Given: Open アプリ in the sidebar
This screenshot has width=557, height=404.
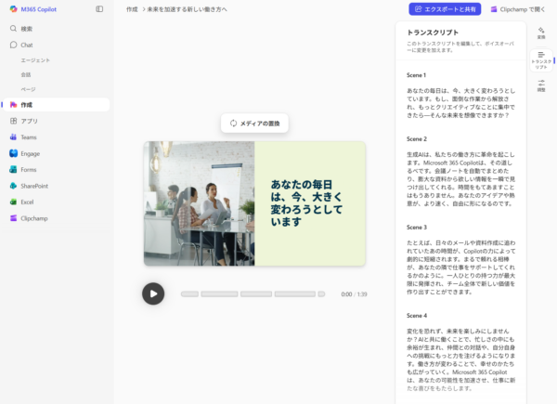Looking at the screenshot, I should (29, 121).
